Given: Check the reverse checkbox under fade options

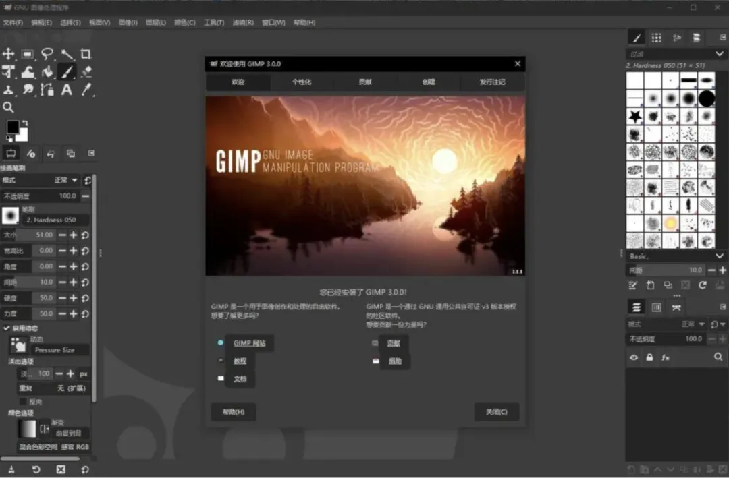Looking at the screenshot, I should pyautogui.click(x=23, y=401).
